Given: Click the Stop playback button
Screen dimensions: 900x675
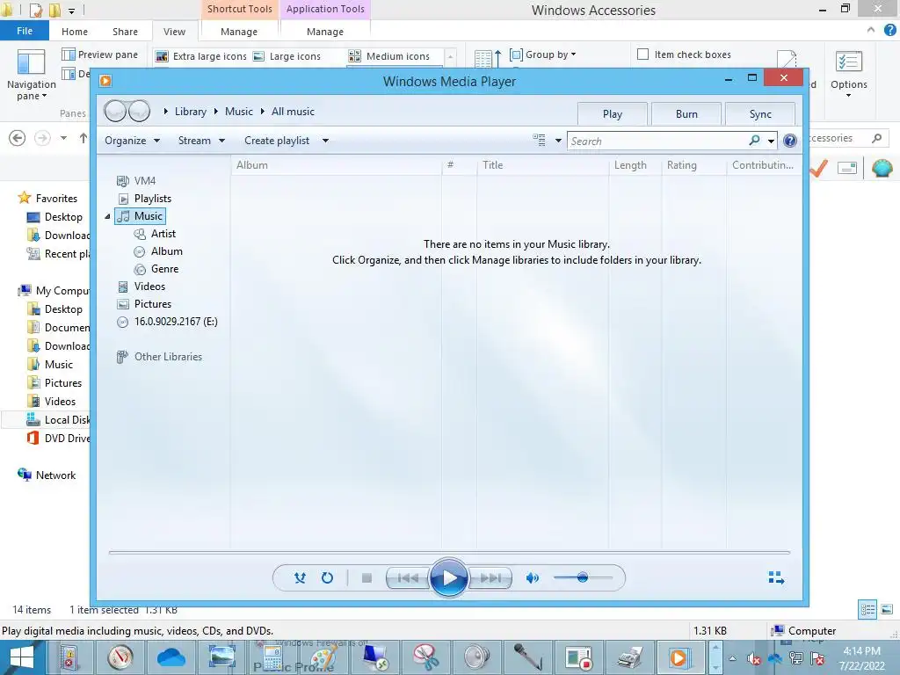Looking at the screenshot, I should click(x=367, y=578).
